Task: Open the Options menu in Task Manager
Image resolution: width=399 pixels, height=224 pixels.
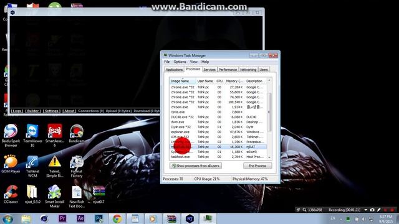Action: pos(180,62)
